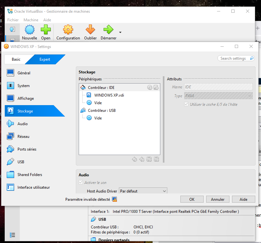Click the Oublier down-arrow icon
Viewport: 261px width, 243px height.
coord(90,30)
